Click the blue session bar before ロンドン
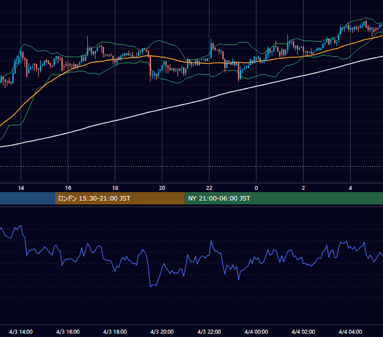This screenshot has width=383, height=337. tap(28, 198)
